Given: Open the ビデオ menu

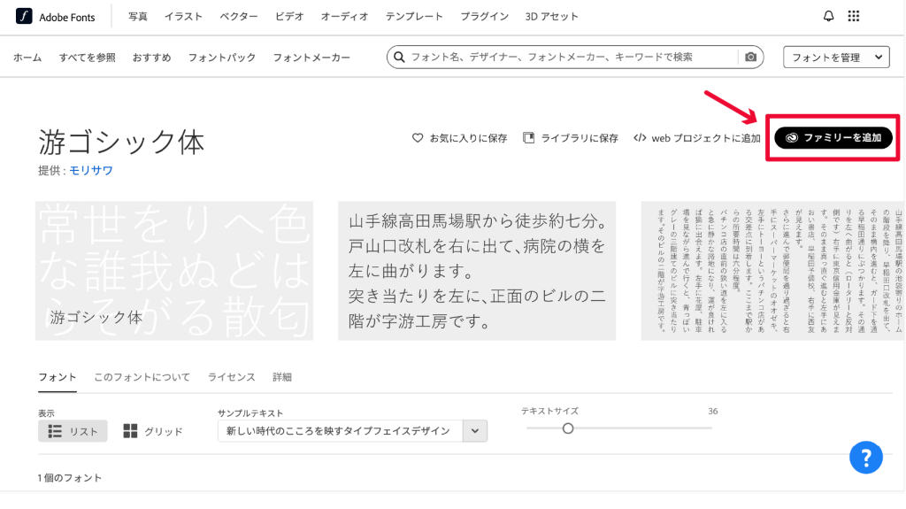Looking at the screenshot, I should pyautogui.click(x=289, y=17).
